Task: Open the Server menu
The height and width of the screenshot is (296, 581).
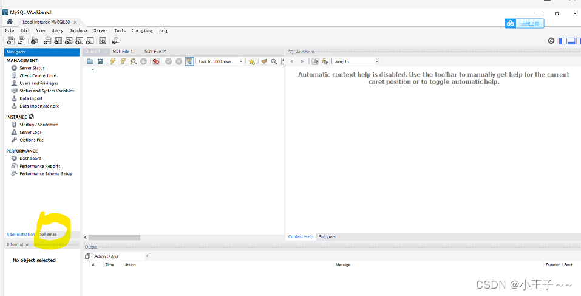Action: click(100, 30)
